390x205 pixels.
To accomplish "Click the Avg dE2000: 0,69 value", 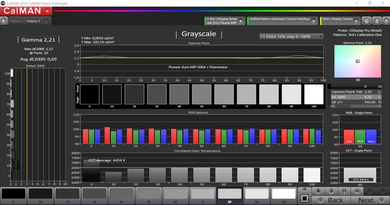I will click(38, 59).
